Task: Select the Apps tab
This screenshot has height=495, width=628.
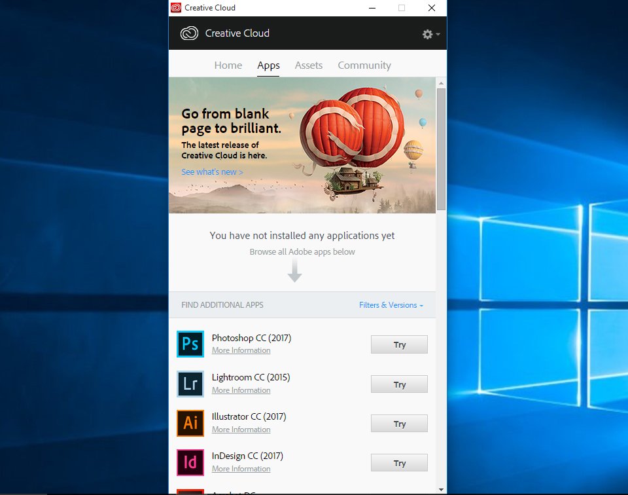Action: point(268,65)
